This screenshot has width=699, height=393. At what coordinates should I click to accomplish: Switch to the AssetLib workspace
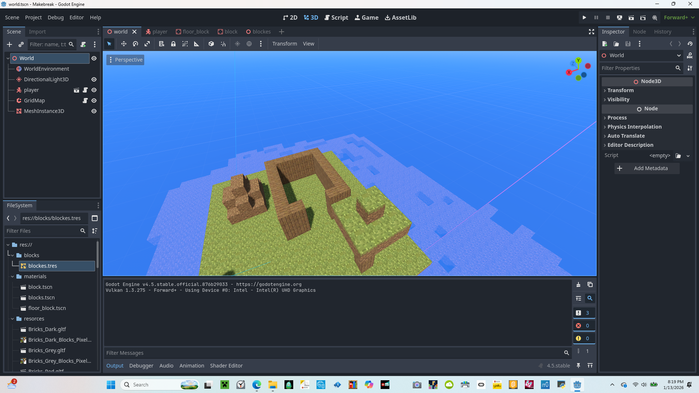[400, 17]
